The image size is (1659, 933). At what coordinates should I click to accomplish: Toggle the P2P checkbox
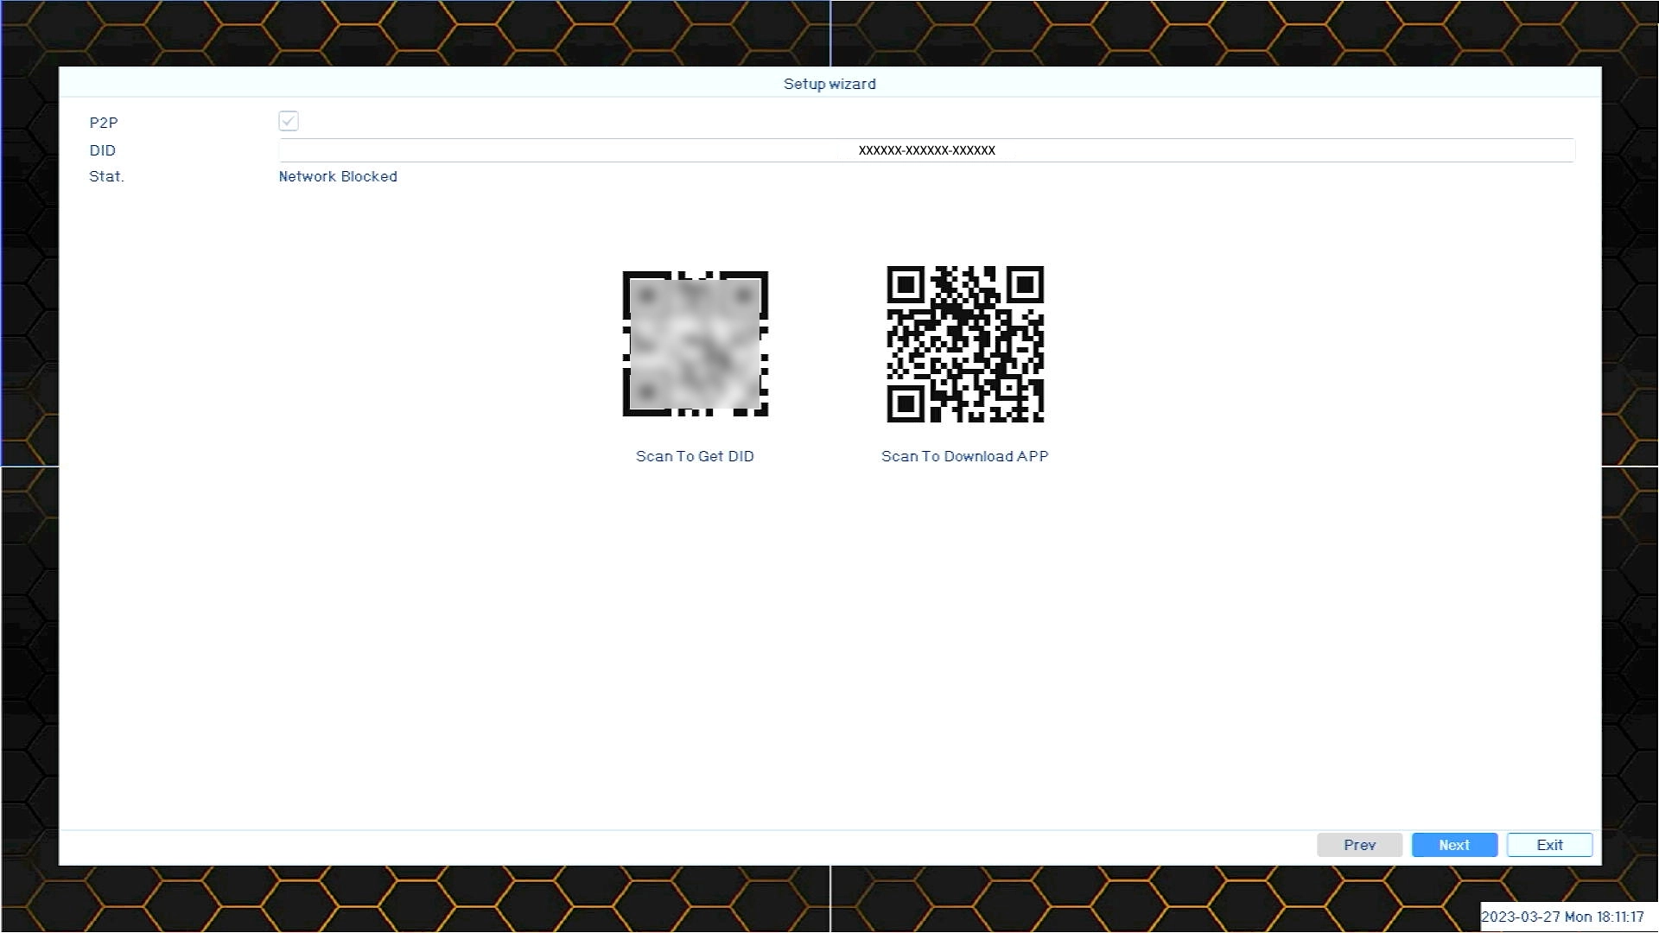click(289, 122)
